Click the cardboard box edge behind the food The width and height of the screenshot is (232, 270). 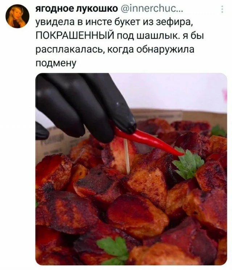point(179,115)
